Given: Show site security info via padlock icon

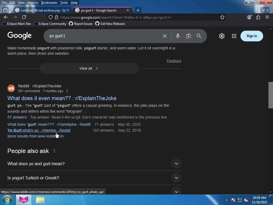Looking at the screenshot, I should (57, 17).
